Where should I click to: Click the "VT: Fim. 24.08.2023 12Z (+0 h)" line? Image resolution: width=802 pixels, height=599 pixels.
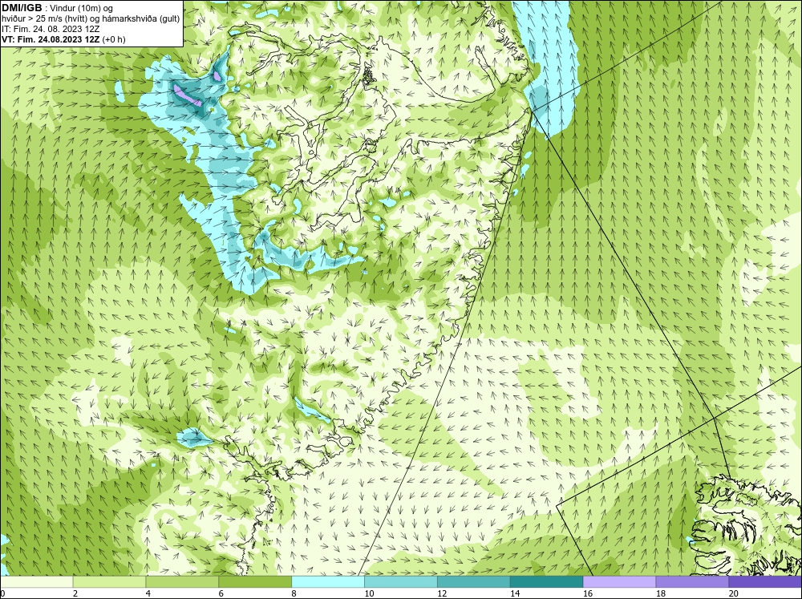[x=63, y=39]
